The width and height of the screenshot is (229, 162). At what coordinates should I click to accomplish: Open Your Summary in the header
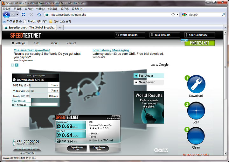coord(200,35)
